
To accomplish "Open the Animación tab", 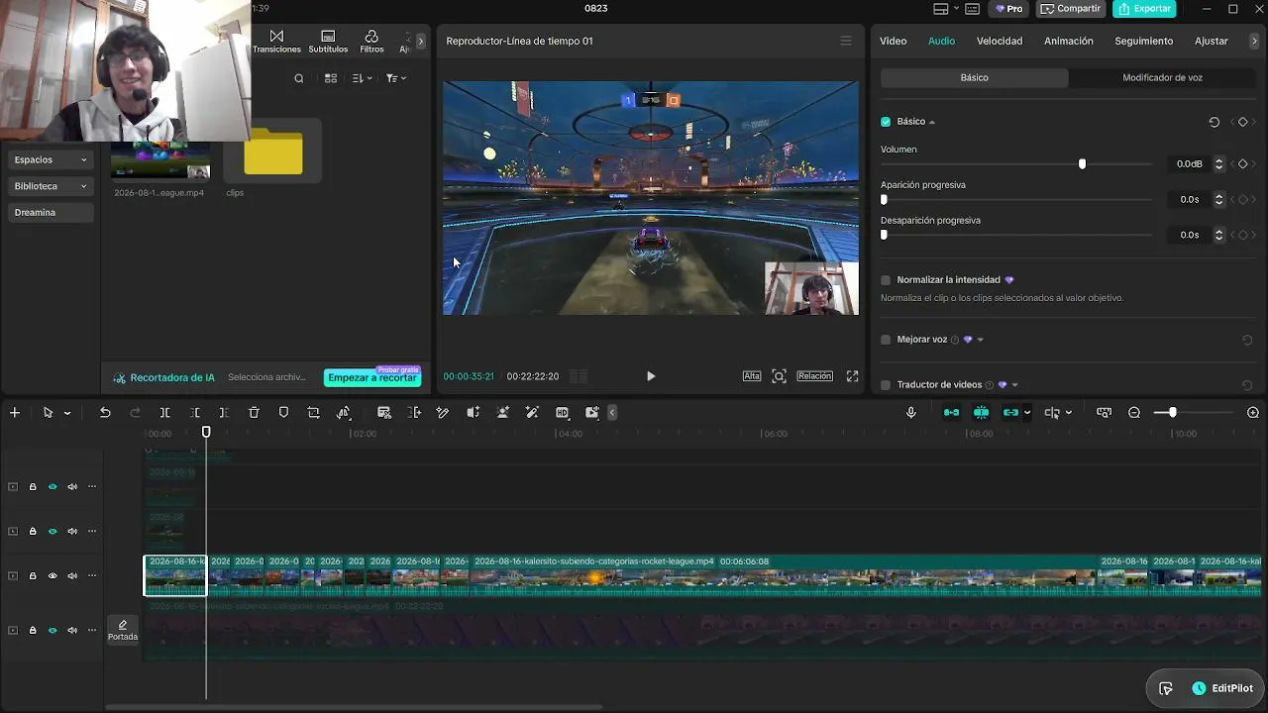I will pos(1069,41).
